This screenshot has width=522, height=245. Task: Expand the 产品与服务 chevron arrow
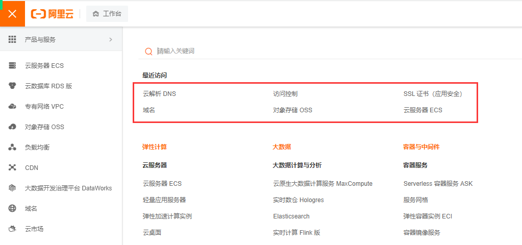point(111,40)
